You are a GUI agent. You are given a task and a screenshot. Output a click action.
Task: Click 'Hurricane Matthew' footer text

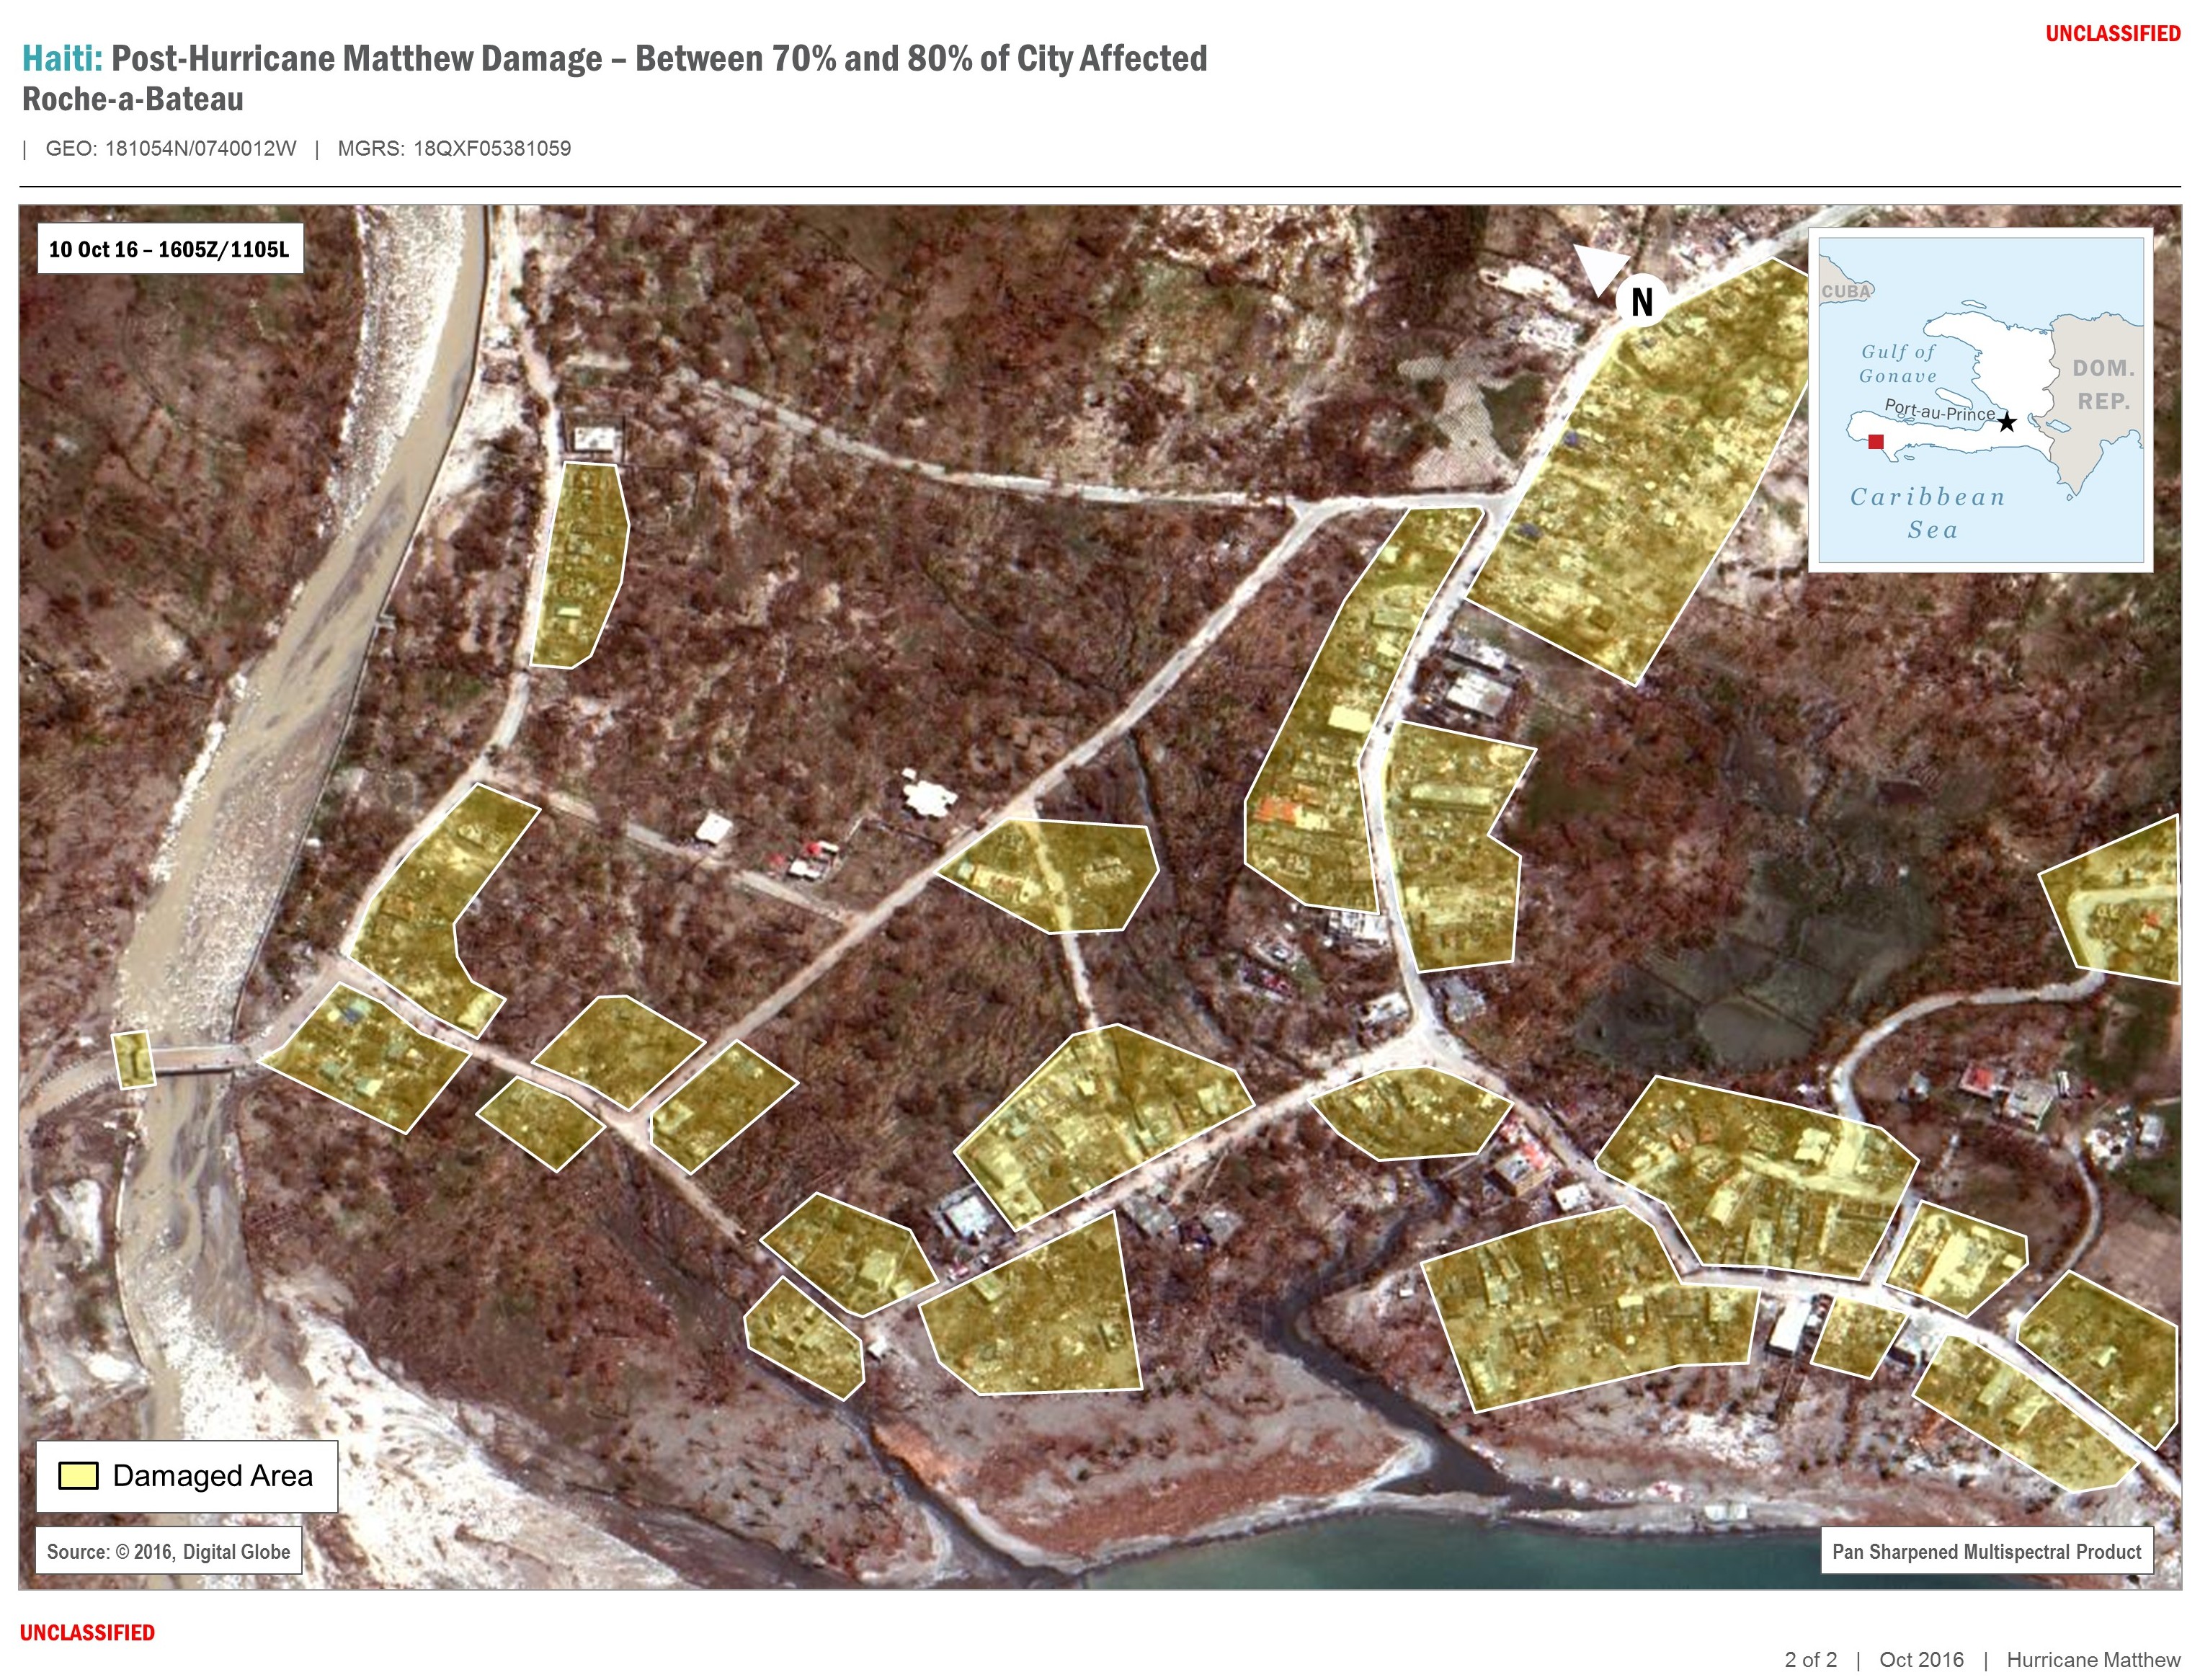pos(2093,1660)
